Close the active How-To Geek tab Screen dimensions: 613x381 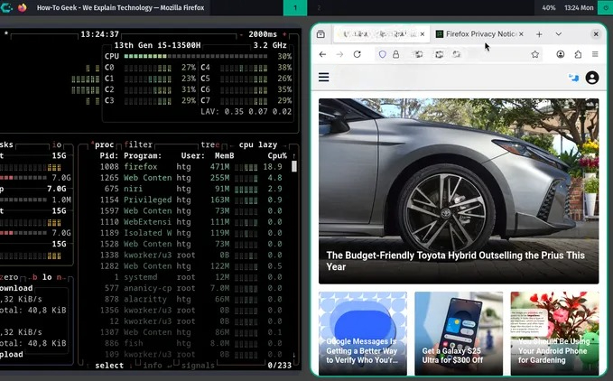[423, 34]
